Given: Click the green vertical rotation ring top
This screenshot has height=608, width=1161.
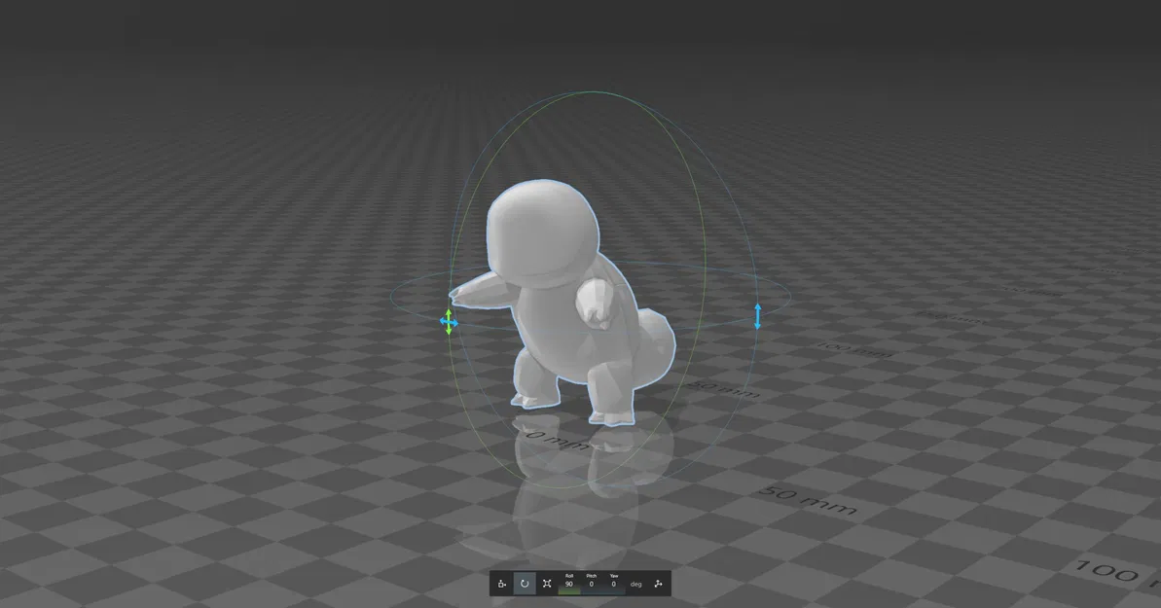Looking at the screenshot, I should 593,92.
